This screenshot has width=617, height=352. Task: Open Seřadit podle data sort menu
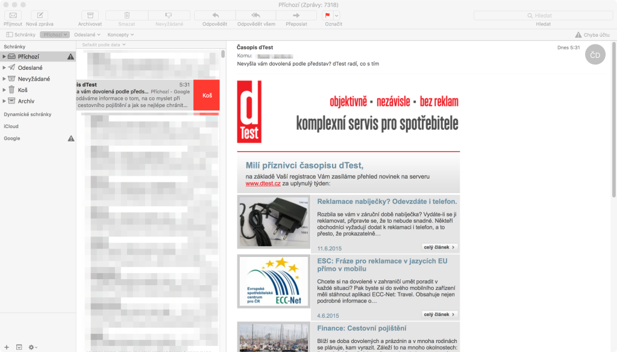click(x=104, y=45)
